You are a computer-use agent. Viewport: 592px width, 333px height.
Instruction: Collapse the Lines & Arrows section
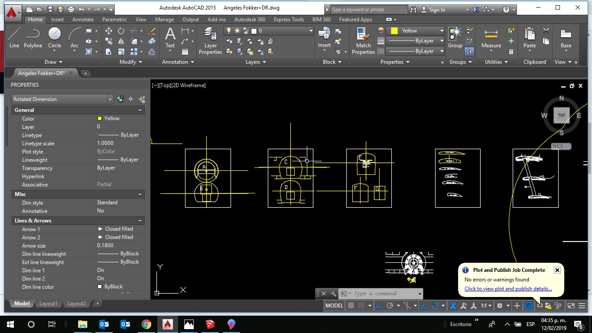pos(140,221)
